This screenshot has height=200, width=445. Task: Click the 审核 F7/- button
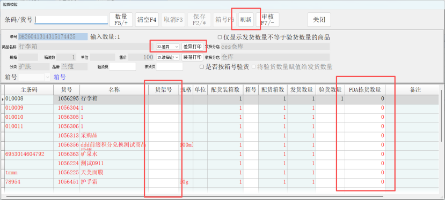coord(267,20)
